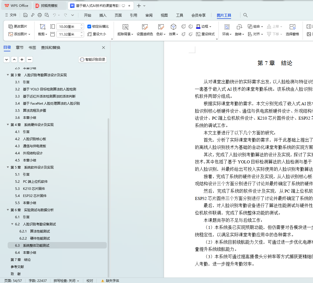This screenshot has height=283, width=313.
Task: Open the 视图 View ribbon tab
Action: 164,15
